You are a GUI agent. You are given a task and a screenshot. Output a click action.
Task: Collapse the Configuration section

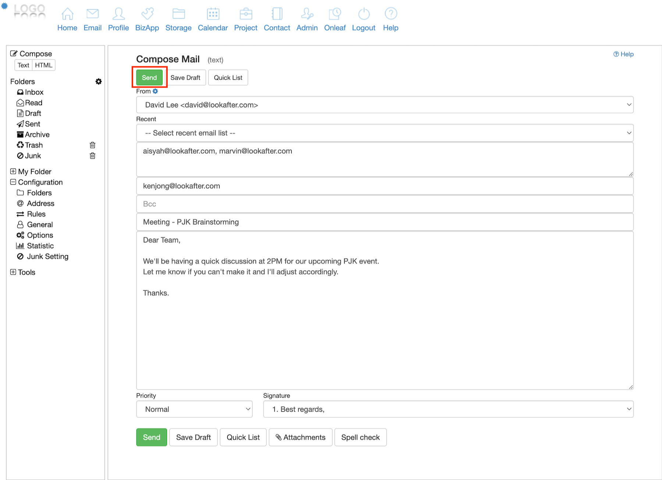pyautogui.click(x=13, y=182)
